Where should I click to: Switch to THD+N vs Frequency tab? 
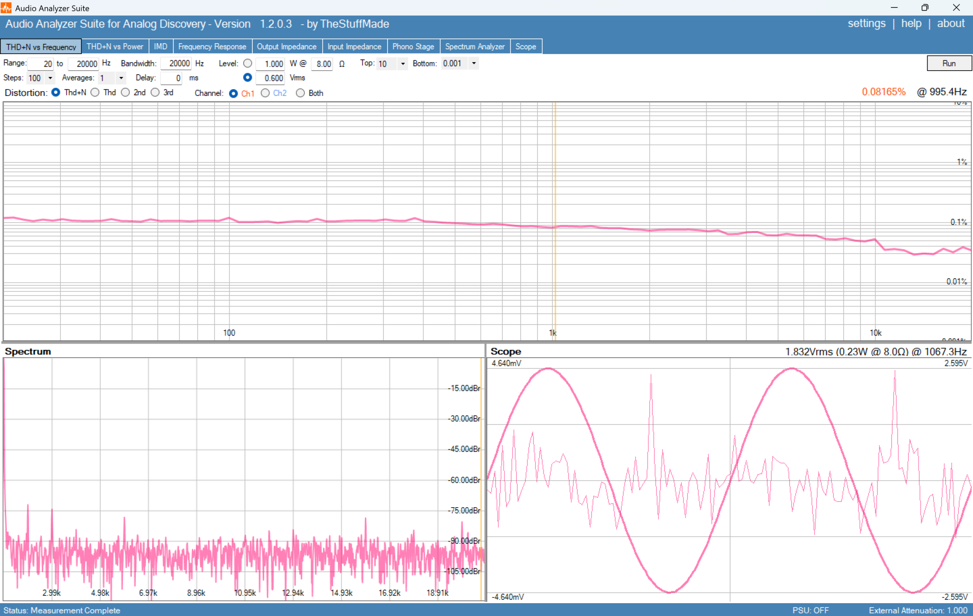click(x=41, y=47)
